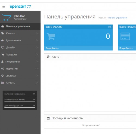This screenshot has height=136, width=136.
Task: Click the Покупатели user icon
Action: pos(2,61)
